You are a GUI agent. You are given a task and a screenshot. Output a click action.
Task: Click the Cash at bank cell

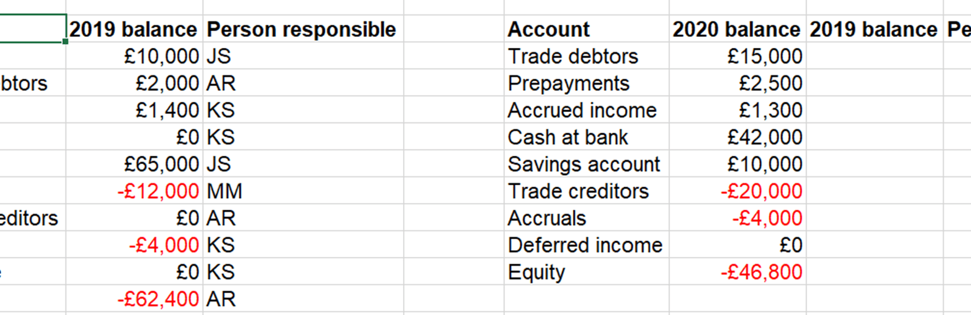click(567, 138)
